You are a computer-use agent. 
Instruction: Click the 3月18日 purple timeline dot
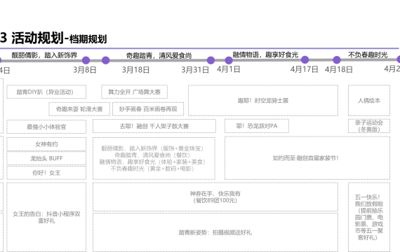point(105,60)
